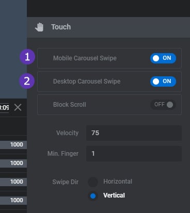Click the purple number 1 marker
Screen dimensions: 190x213
click(27, 57)
